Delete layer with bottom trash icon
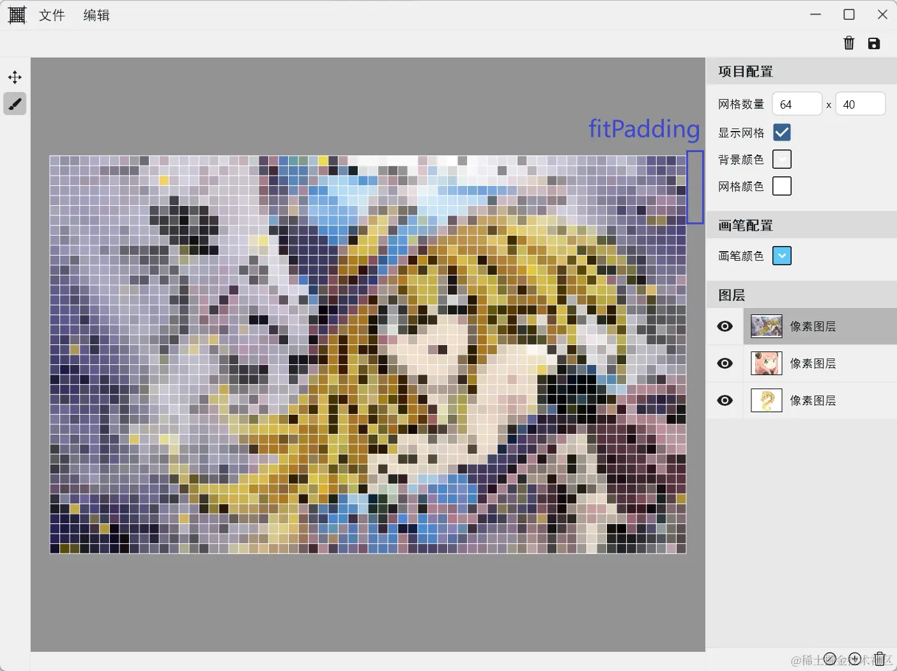Screen dimensions: 897x671 tap(880, 659)
